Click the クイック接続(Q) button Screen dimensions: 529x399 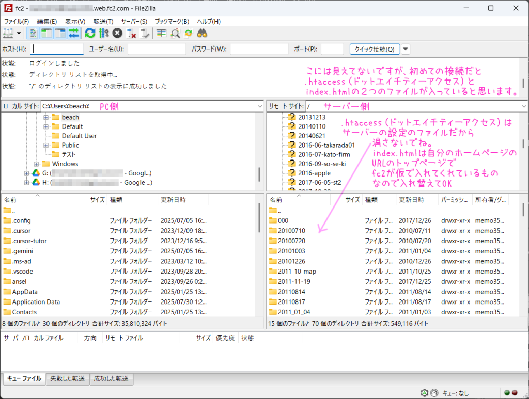pos(375,49)
